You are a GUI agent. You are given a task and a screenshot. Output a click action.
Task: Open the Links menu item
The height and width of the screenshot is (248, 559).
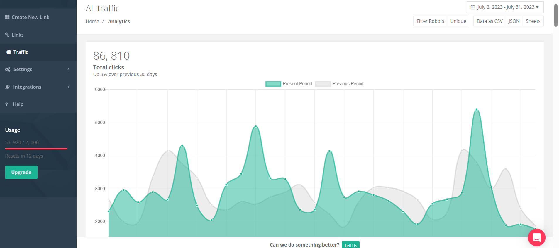(x=18, y=35)
